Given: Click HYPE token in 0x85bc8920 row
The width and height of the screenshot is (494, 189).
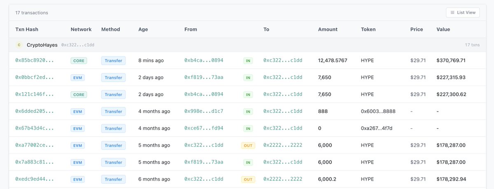Looking at the screenshot, I should [x=368, y=60].
